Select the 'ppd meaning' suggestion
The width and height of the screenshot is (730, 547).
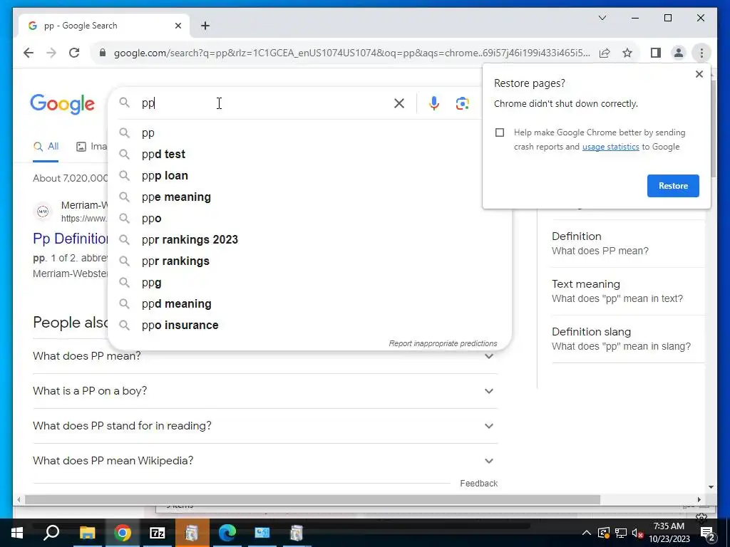[309, 303]
